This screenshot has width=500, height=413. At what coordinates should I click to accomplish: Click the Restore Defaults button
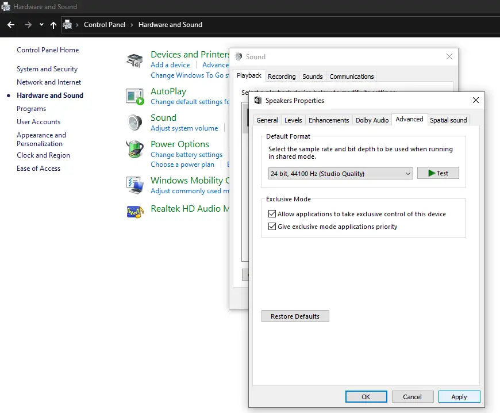point(295,316)
